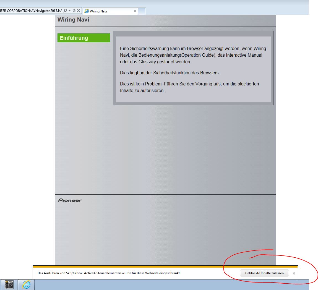Click the 'Dies liegt an der Sicherheitsfunktion' line
Screen dimensions: 318x290
pos(170,73)
